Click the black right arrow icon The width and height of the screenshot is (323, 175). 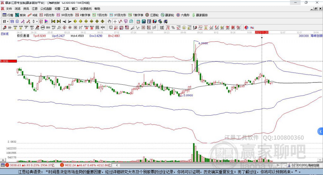(x=70, y=21)
